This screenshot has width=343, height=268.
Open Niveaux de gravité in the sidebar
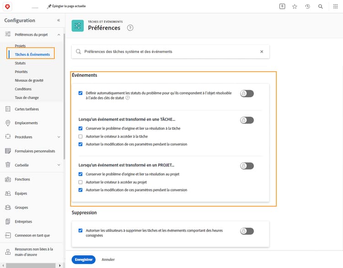(x=29, y=80)
